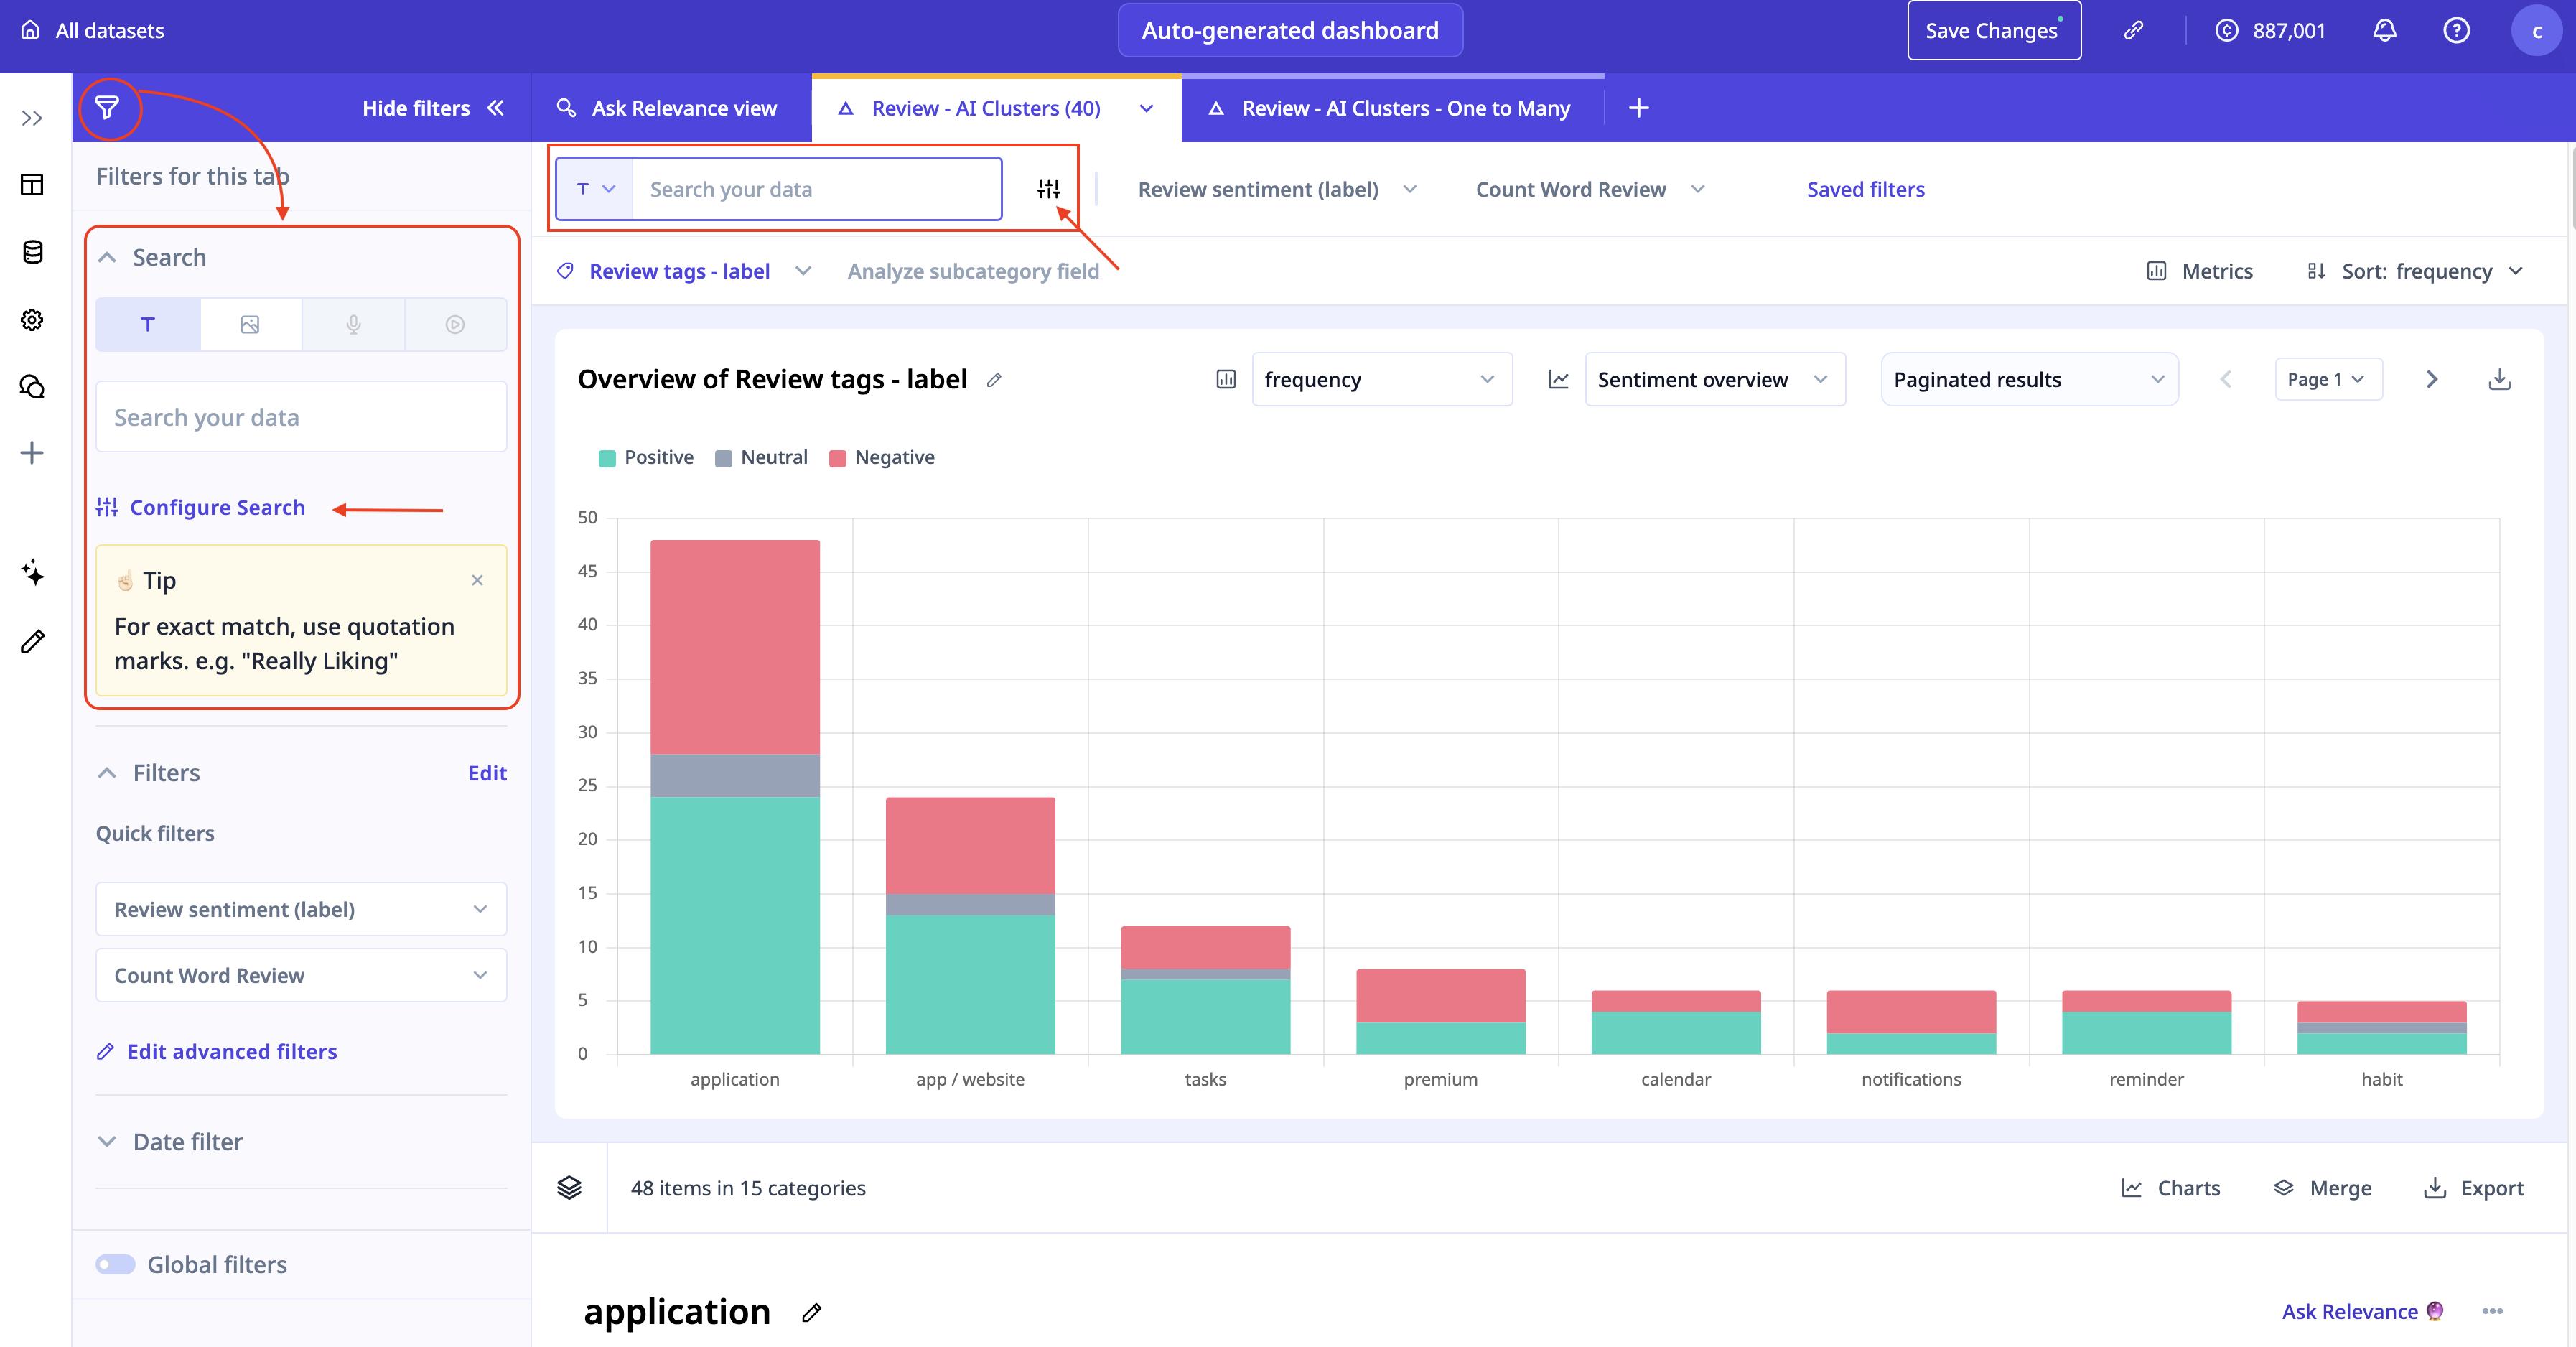Viewport: 2576px width, 1347px height.
Task: Open search settings sliders icon
Action: pos(1048,189)
